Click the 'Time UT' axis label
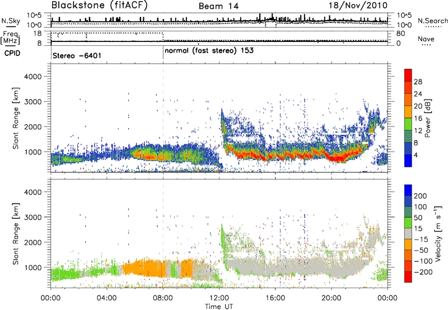 pyautogui.click(x=219, y=307)
